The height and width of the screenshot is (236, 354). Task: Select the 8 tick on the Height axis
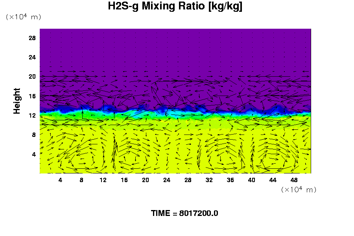tap(34, 135)
